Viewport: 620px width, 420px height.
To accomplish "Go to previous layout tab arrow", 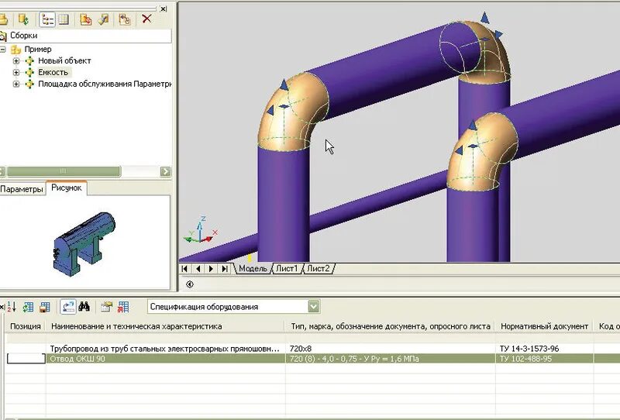I will tap(198, 269).
